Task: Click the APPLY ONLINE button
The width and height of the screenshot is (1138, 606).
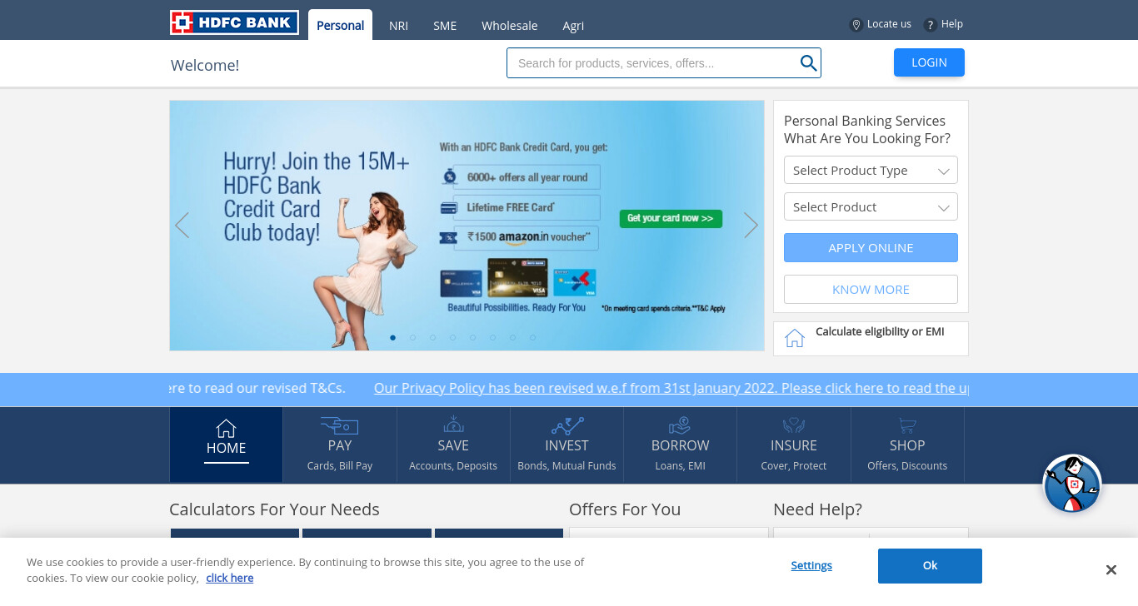Action: (871, 248)
